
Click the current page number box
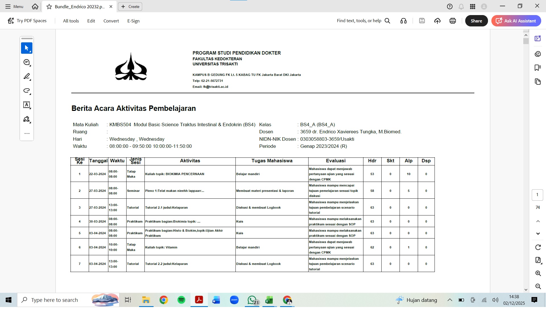click(x=537, y=195)
